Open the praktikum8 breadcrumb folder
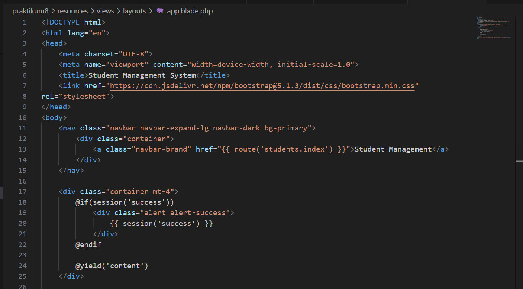Viewport: 523px width, 289px height. (x=30, y=11)
